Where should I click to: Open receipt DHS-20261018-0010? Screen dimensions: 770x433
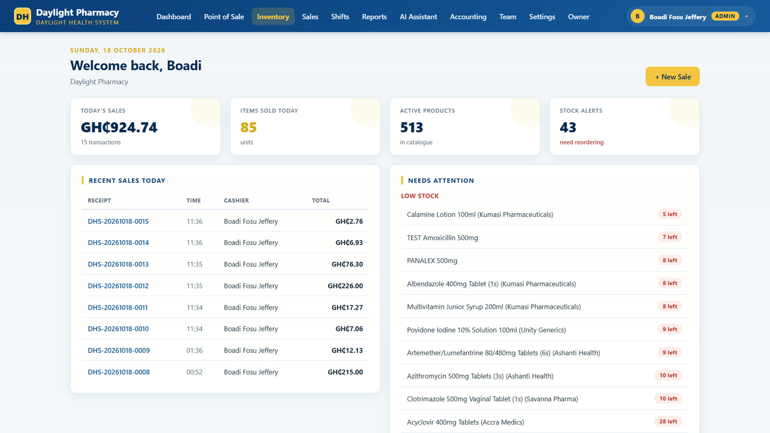118,329
